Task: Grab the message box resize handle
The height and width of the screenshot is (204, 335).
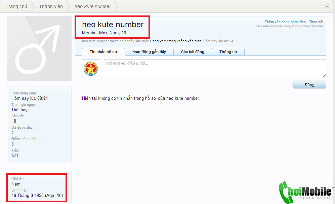Action: tap(324, 75)
